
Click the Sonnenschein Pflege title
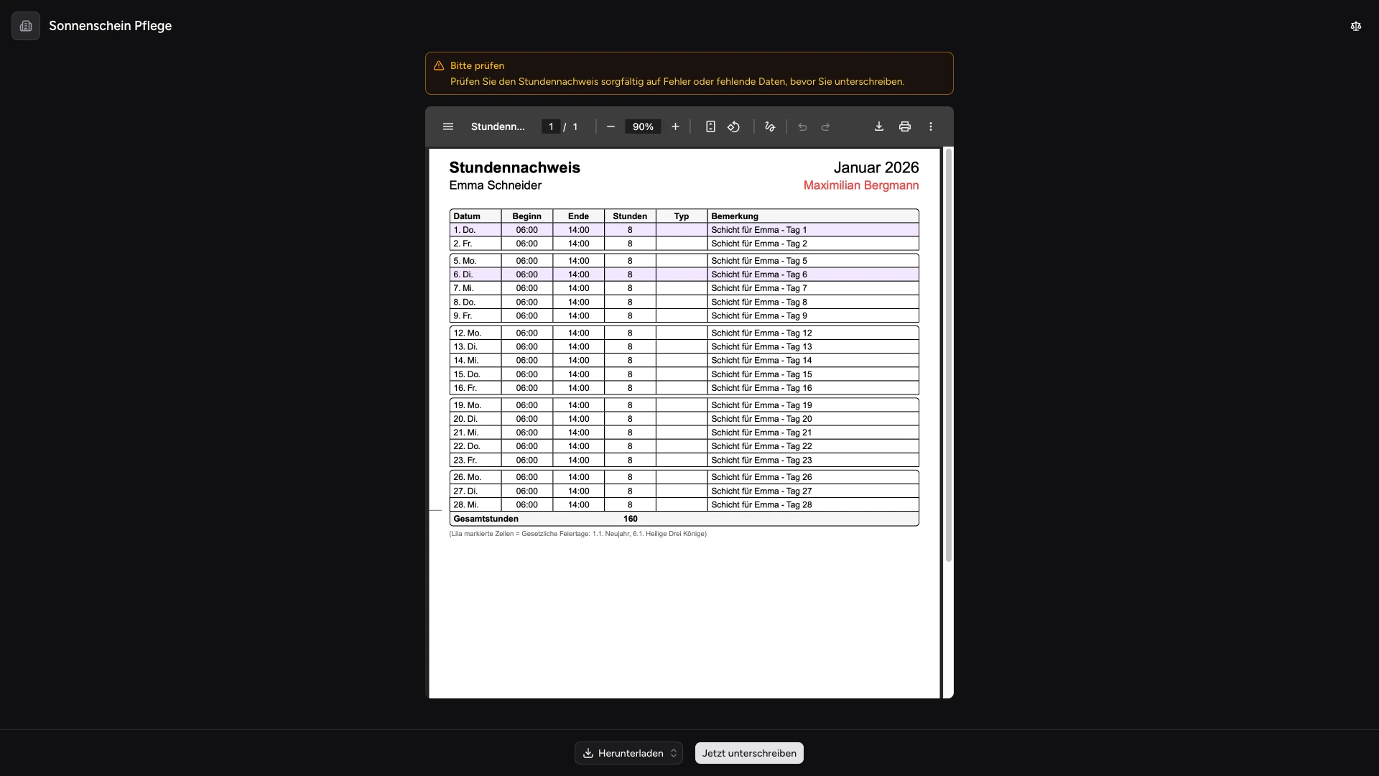pyautogui.click(x=110, y=26)
